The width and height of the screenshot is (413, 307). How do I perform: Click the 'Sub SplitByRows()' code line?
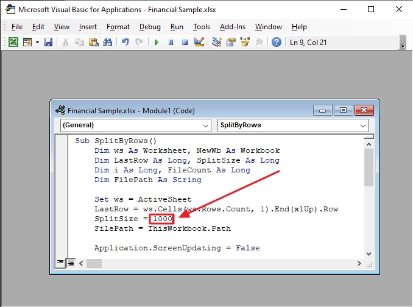[x=116, y=141]
